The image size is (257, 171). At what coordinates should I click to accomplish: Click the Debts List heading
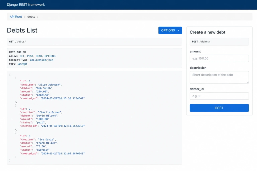[x=22, y=30]
